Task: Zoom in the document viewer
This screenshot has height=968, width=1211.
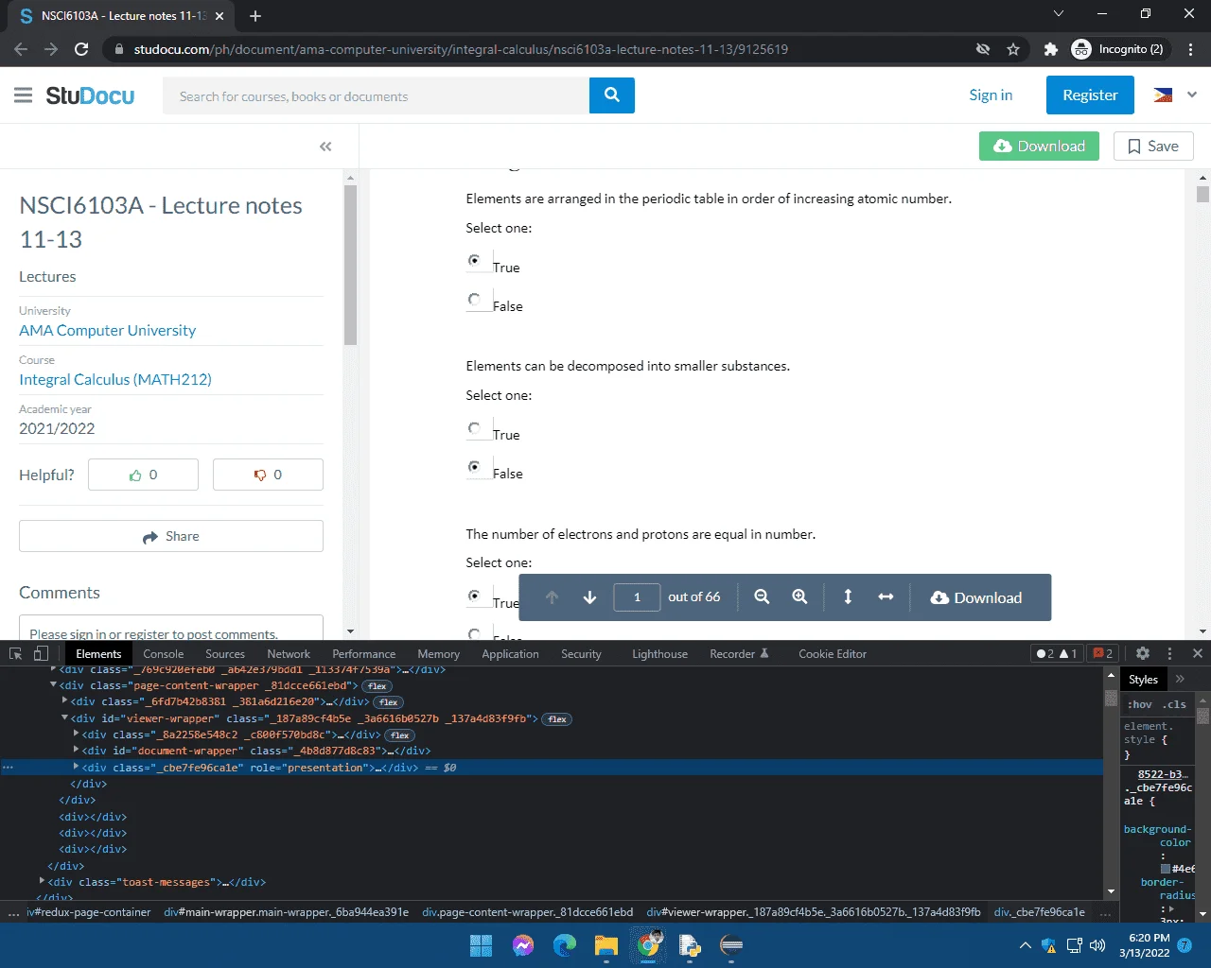Action: 799,597
